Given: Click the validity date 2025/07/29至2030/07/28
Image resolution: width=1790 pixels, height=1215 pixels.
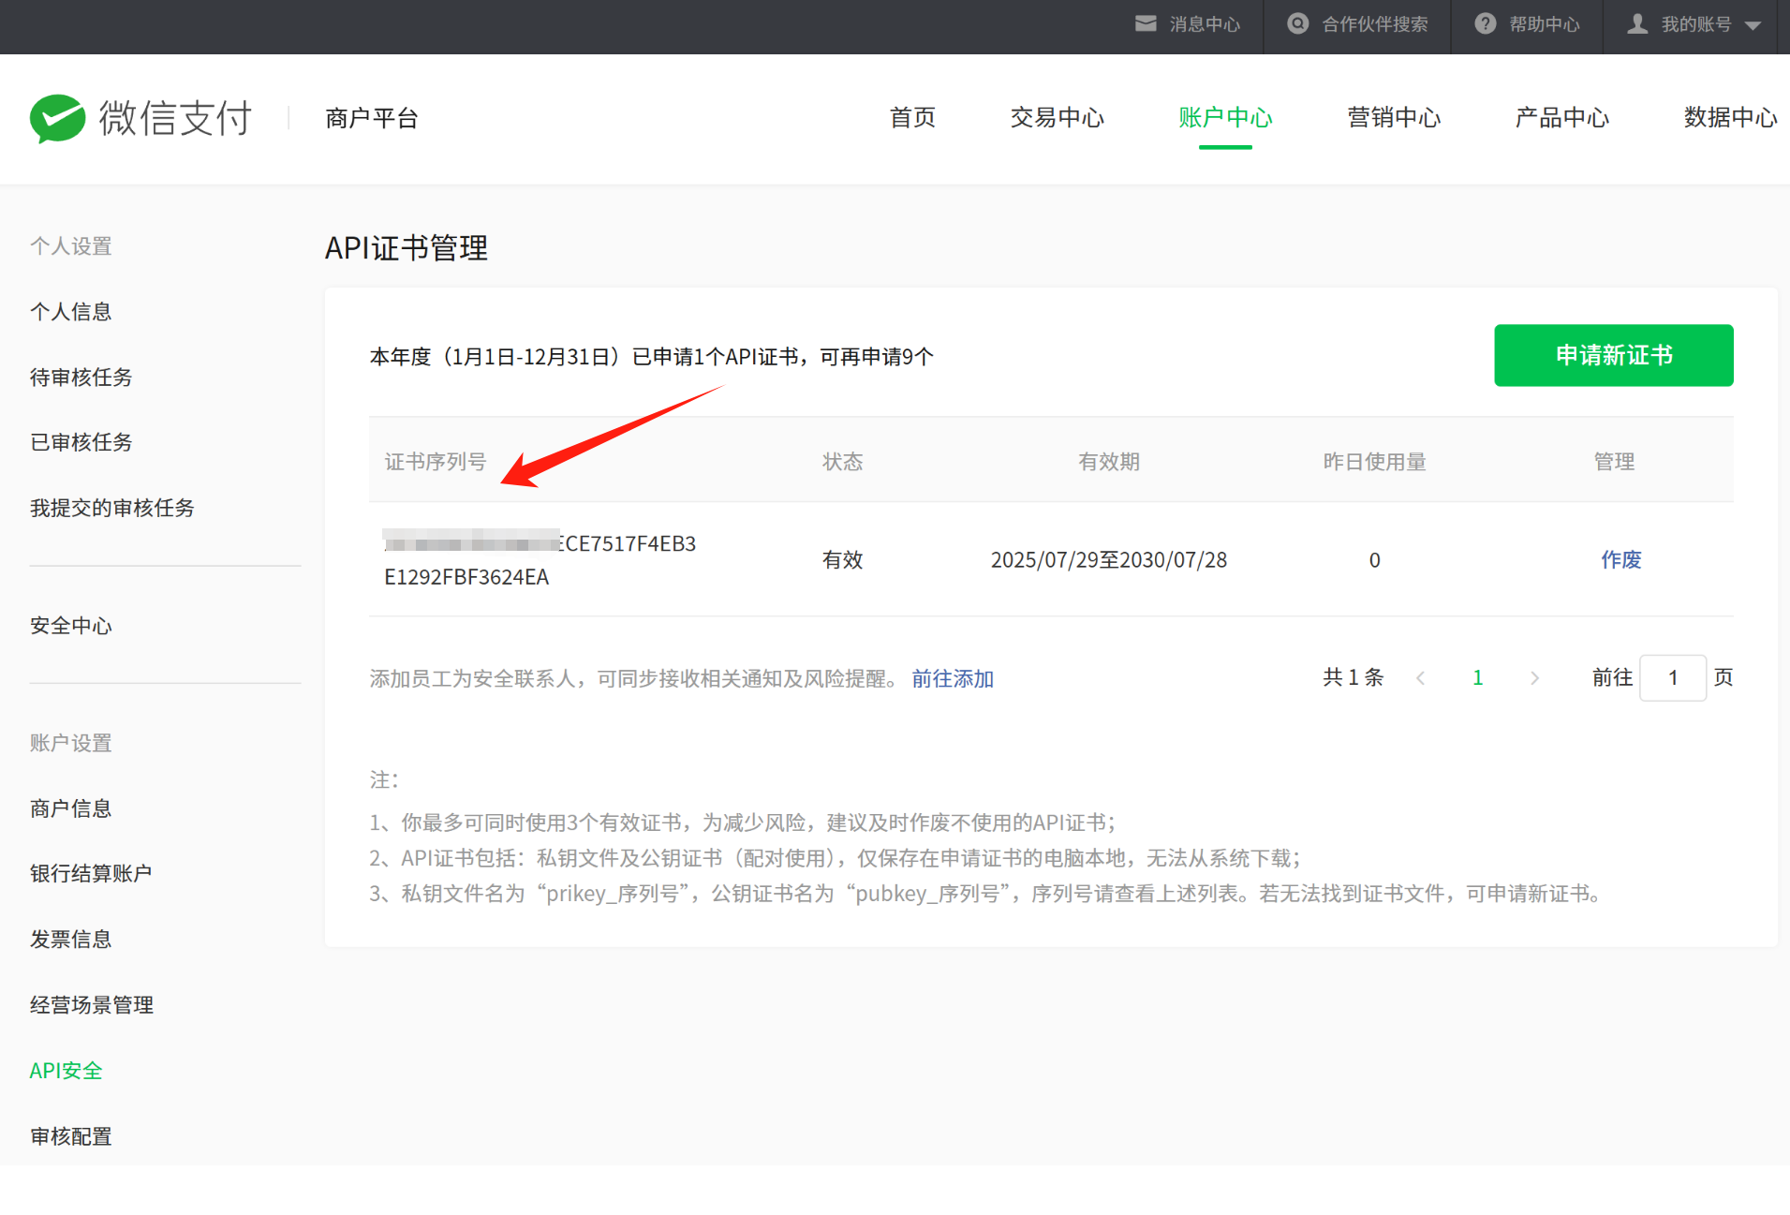Looking at the screenshot, I should 1109,560.
